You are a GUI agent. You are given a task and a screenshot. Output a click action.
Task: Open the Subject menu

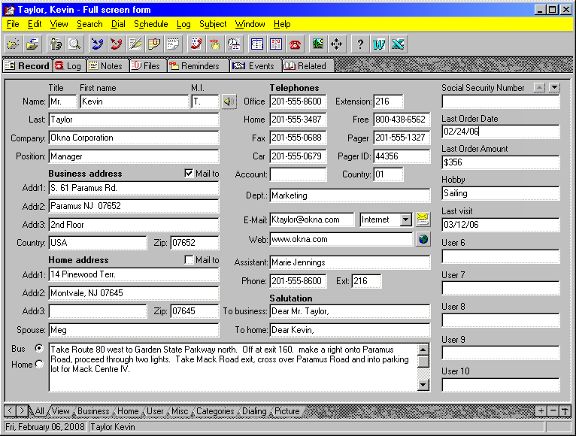coord(213,24)
